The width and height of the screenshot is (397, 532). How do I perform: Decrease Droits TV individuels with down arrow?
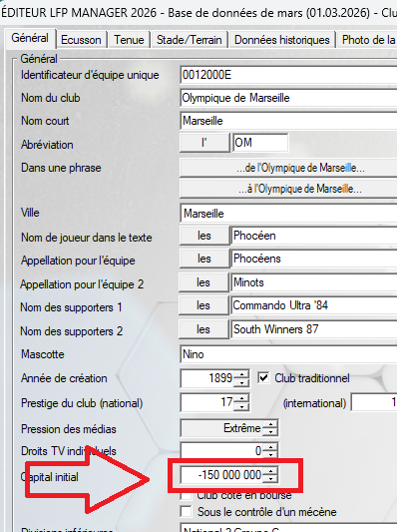tap(270, 455)
